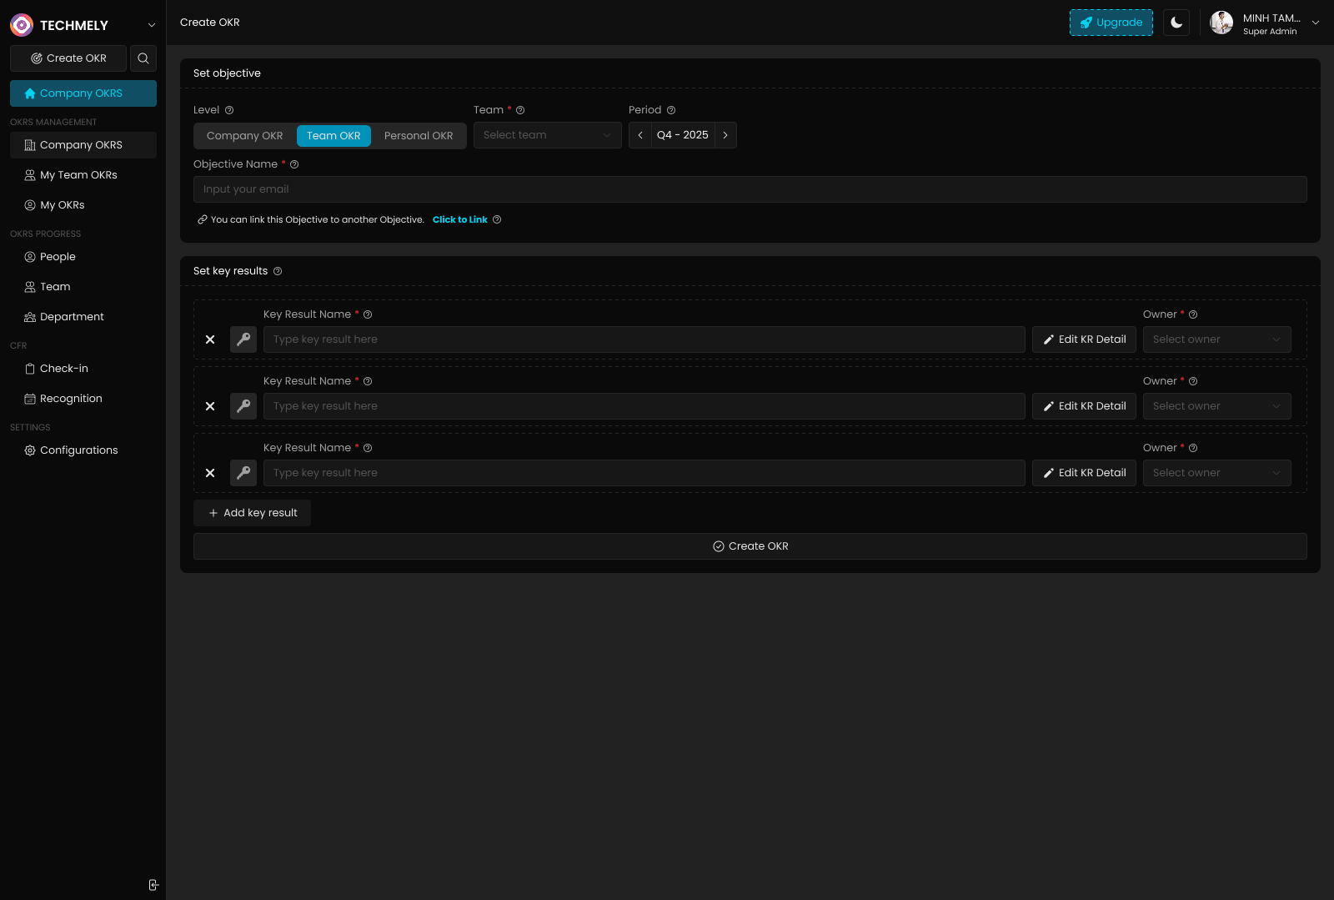Toggle dark mode moon icon
The image size is (1334, 900).
coord(1176,23)
